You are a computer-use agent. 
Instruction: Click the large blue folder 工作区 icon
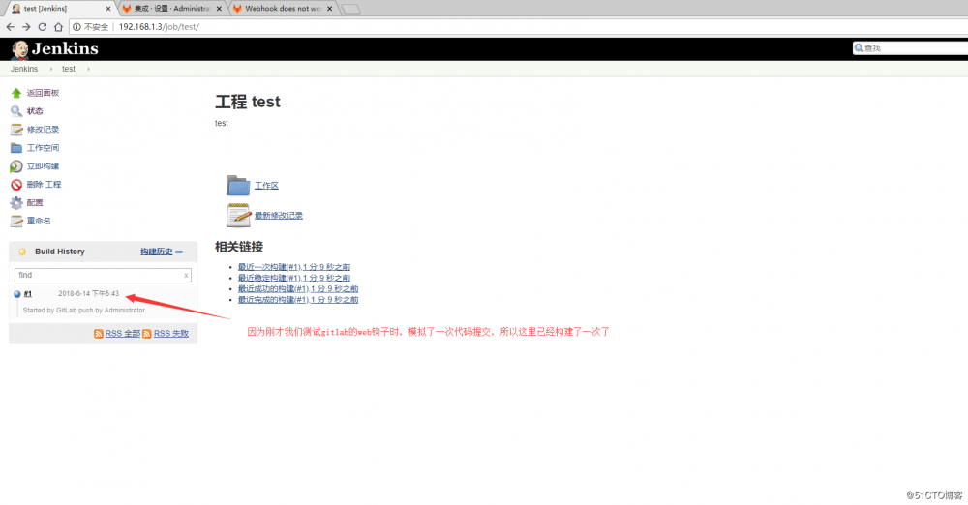pyautogui.click(x=238, y=185)
